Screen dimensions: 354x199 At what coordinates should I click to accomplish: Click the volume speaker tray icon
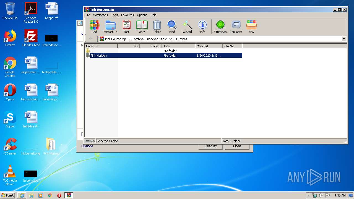(321, 195)
